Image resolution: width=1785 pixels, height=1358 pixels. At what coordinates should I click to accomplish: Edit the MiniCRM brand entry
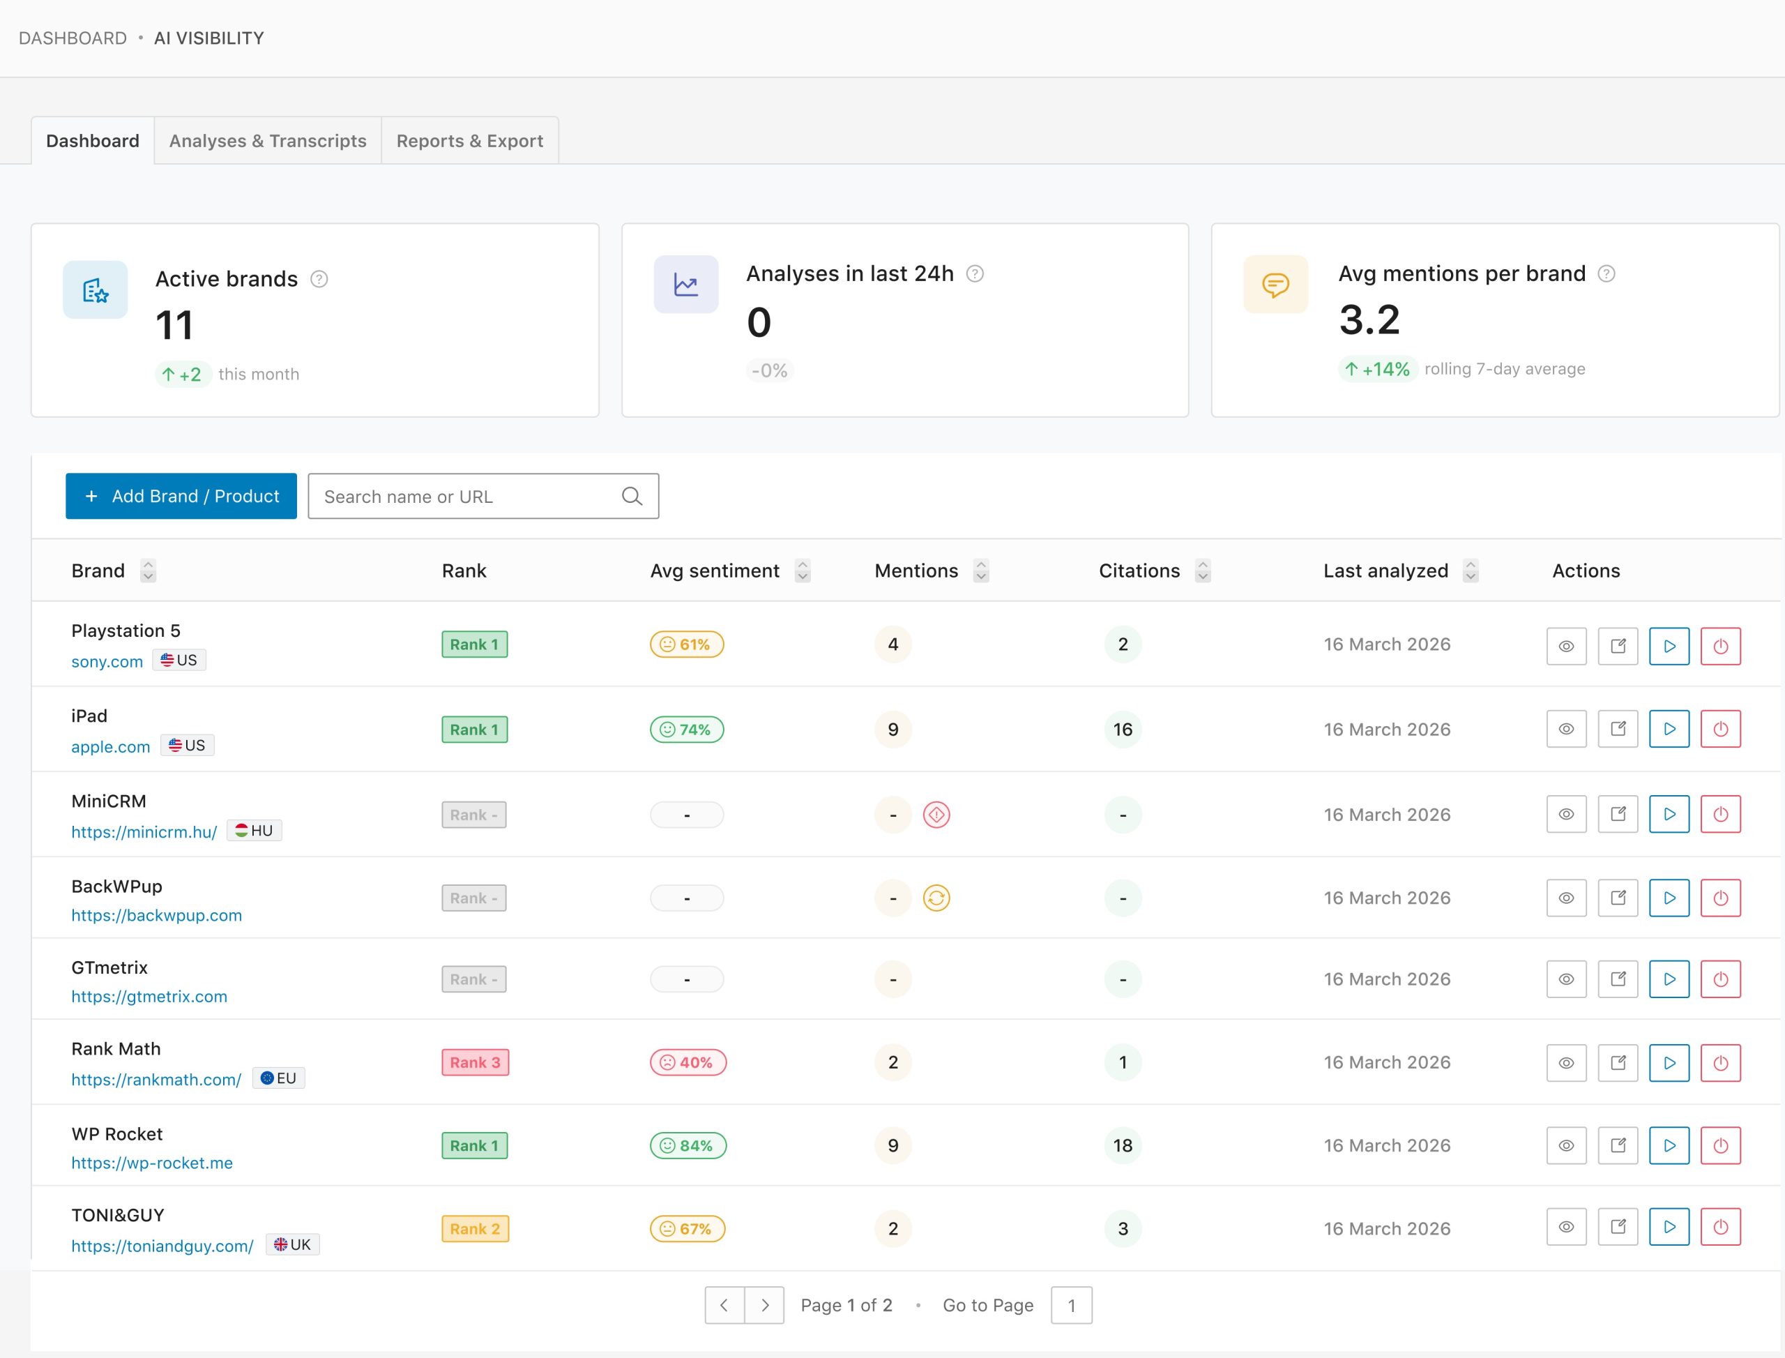pos(1618,814)
